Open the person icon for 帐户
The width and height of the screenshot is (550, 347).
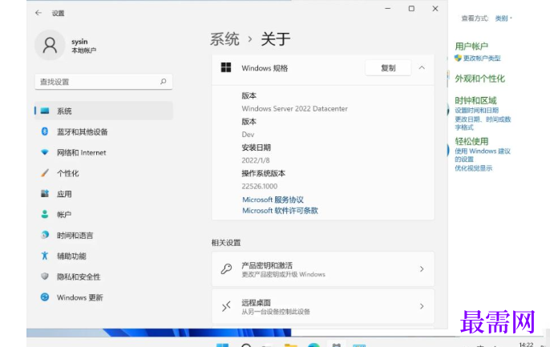tap(45, 214)
